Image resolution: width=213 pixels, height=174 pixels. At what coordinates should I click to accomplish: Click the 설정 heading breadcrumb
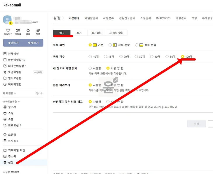pos(57,18)
